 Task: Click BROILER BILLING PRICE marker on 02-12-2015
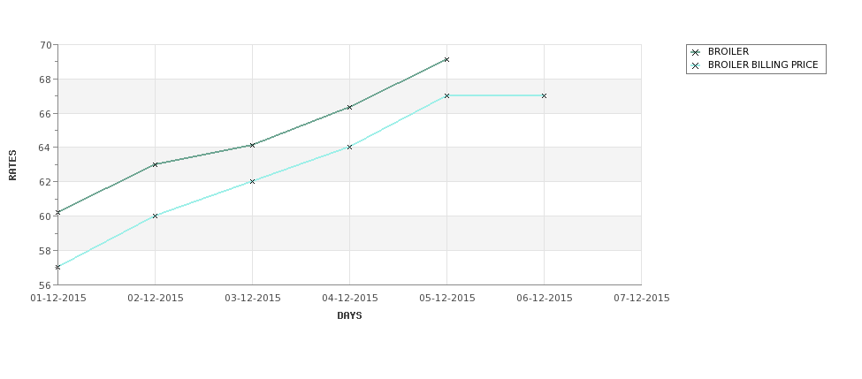coord(155,216)
